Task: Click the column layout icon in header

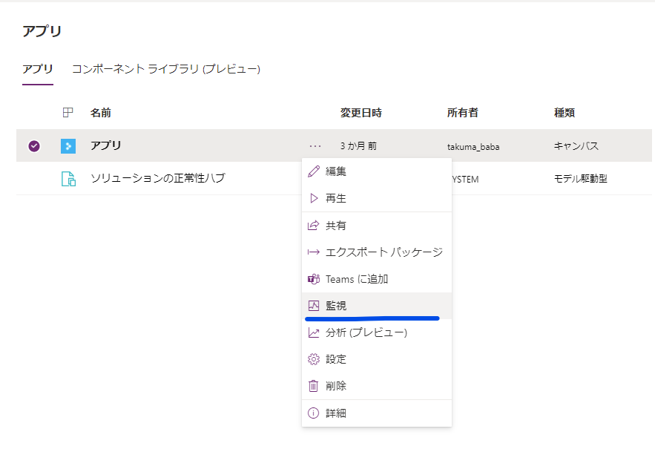Action: pos(68,113)
